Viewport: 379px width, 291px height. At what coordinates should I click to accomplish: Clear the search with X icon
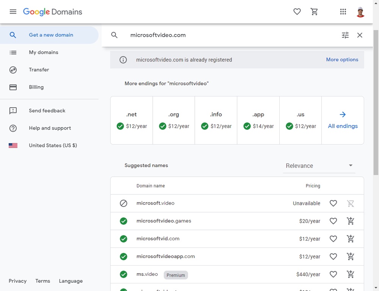360,35
